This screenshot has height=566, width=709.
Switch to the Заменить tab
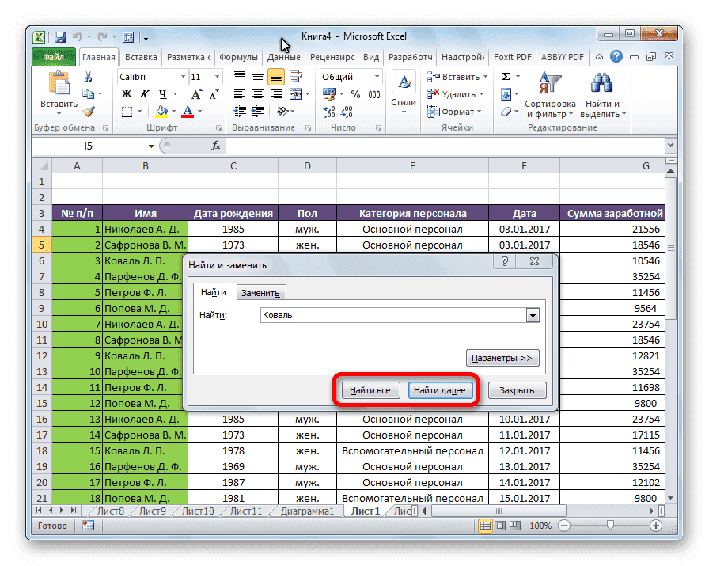coord(261,292)
